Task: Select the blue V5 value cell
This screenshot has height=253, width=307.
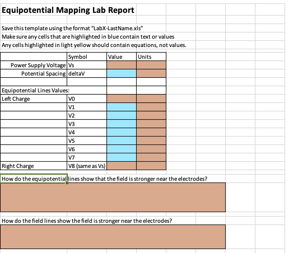Action: [x=121, y=140]
